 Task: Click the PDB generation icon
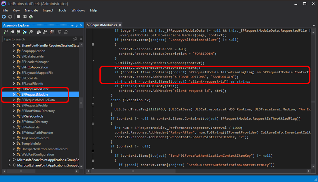(x=66, y=32)
